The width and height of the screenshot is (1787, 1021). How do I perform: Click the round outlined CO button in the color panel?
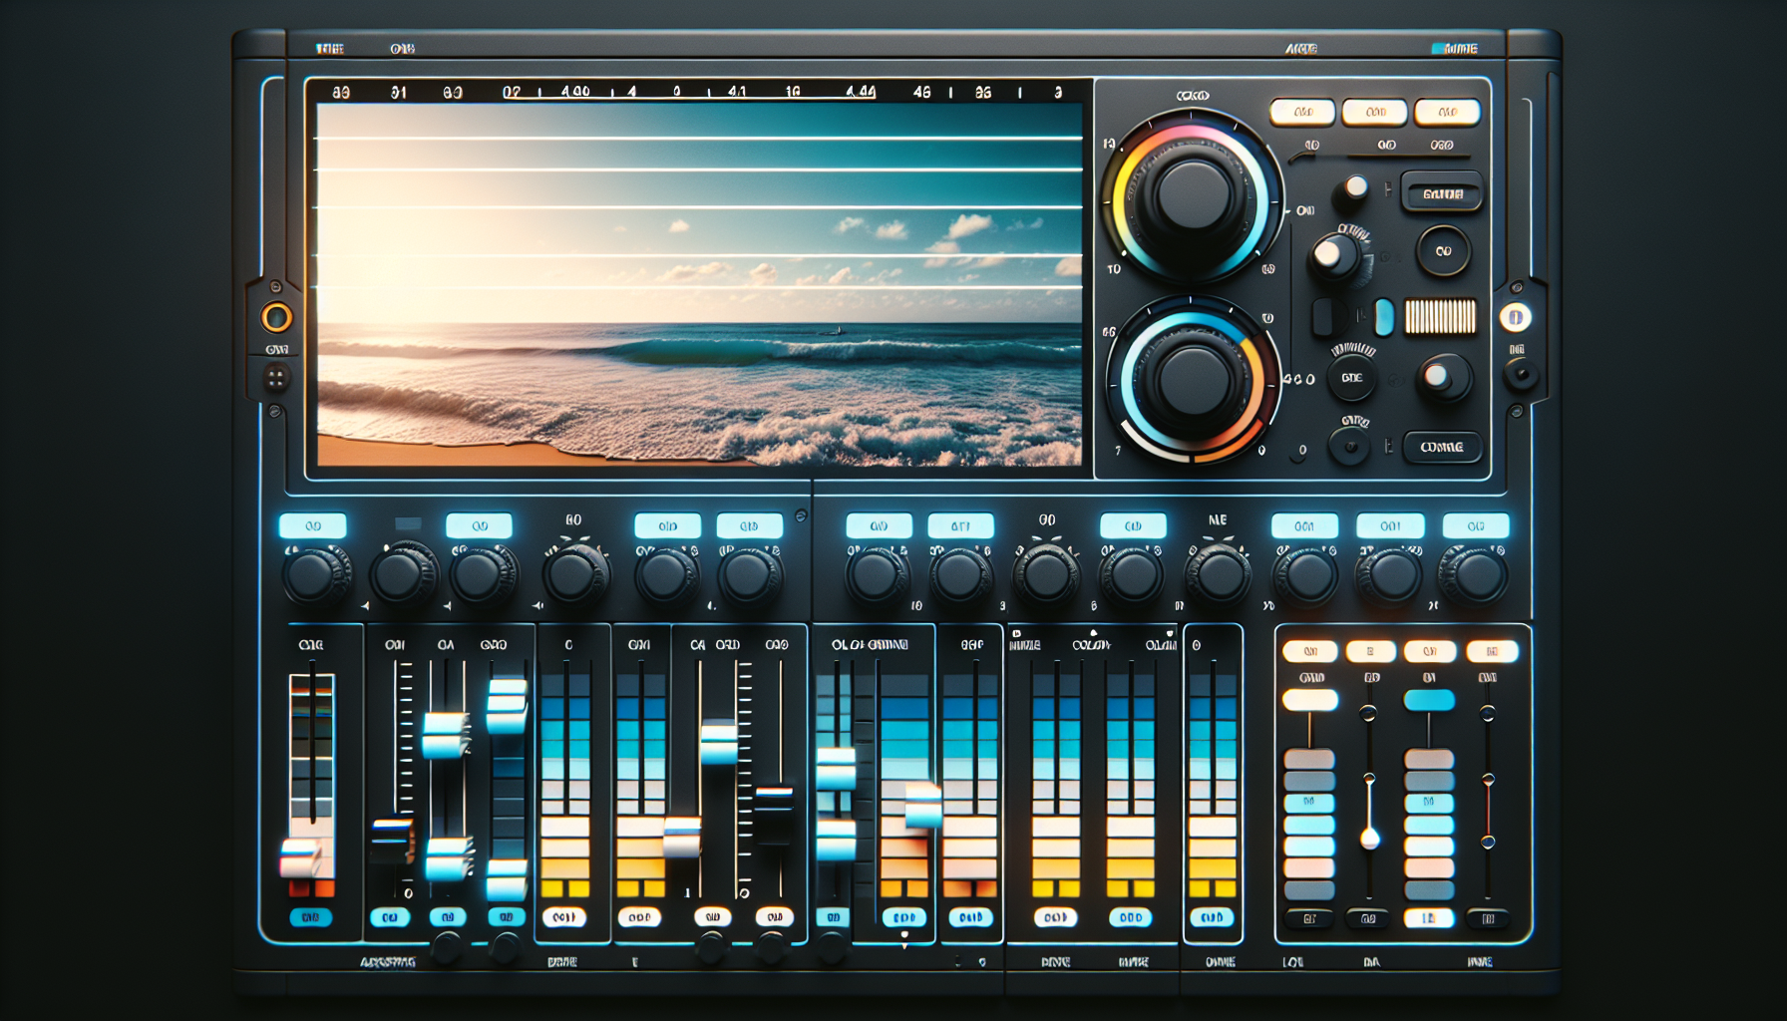coord(1443,251)
